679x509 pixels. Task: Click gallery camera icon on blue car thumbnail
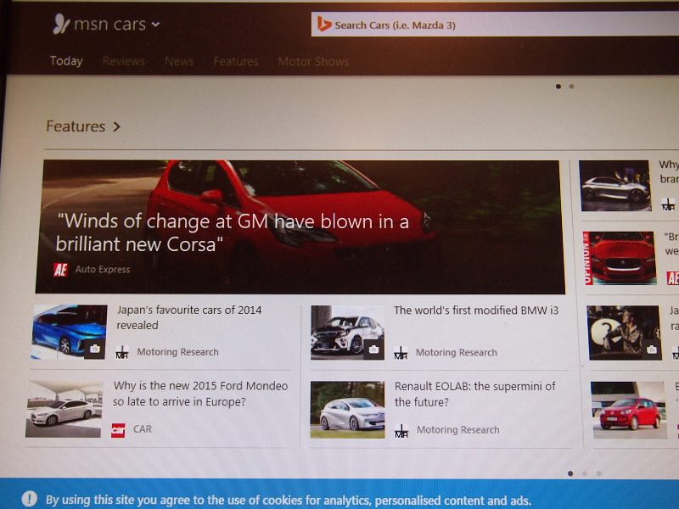point(94,349)
